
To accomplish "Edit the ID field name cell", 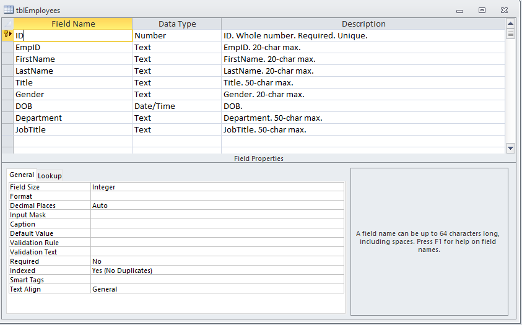I will tap(73, 35).
